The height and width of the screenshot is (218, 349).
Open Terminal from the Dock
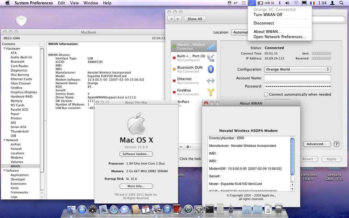209,209
